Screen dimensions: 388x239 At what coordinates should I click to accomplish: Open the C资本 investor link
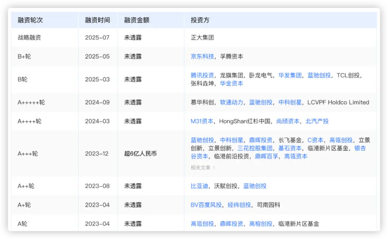pos(315,140)
